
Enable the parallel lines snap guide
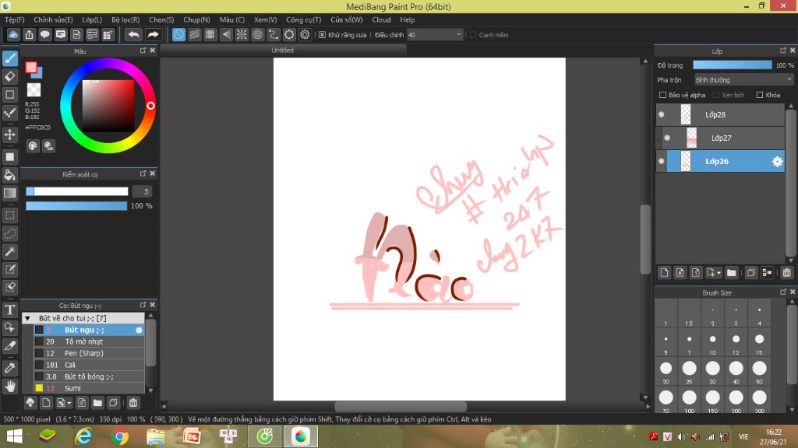[194, 34]
